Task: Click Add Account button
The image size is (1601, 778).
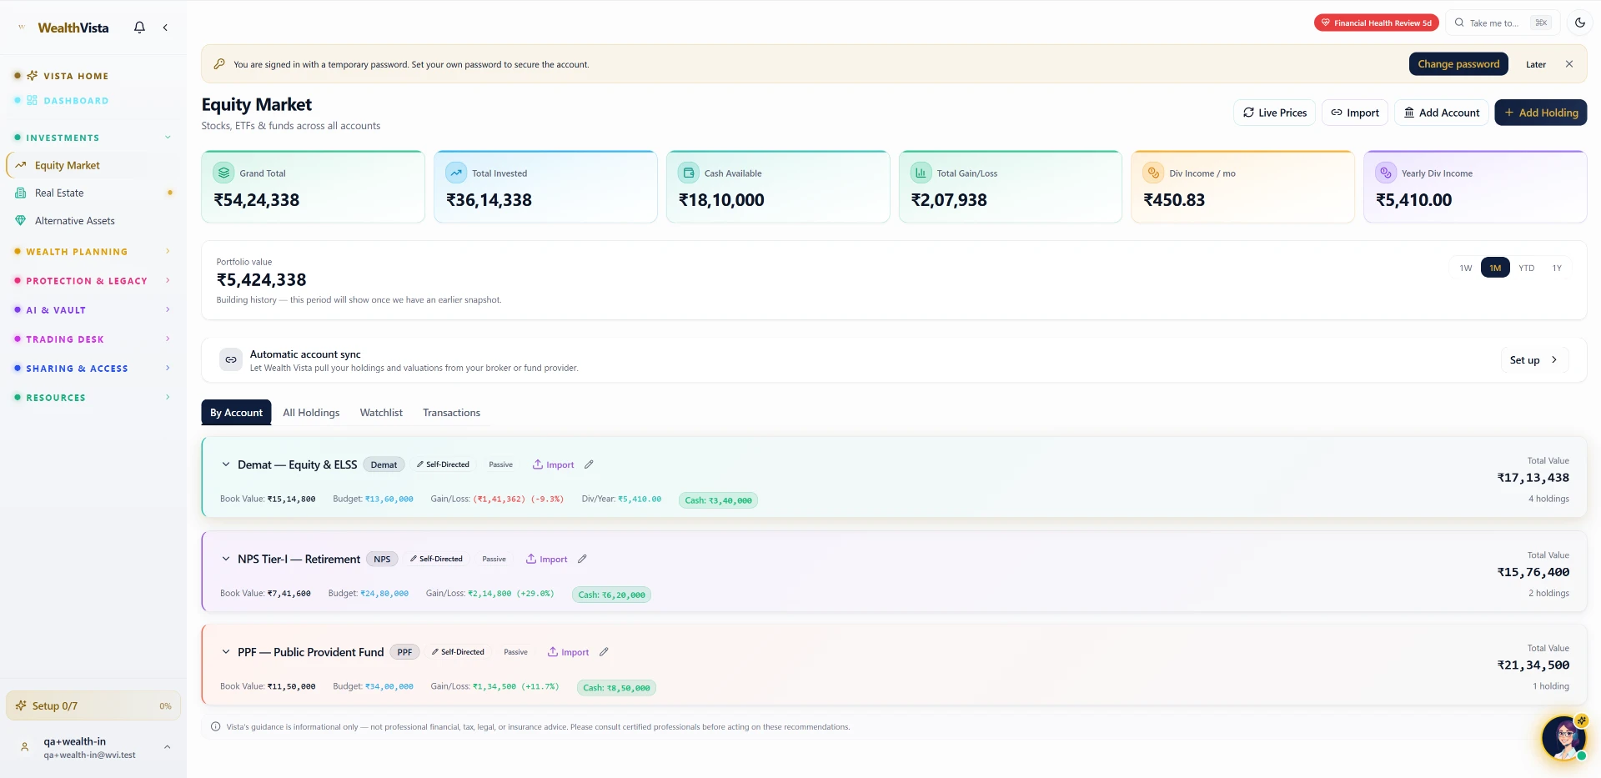Action: click(1441, 113)
